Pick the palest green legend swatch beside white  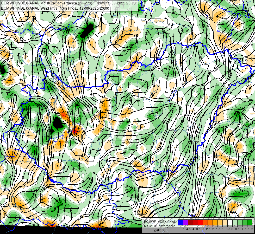pos(235,223)
